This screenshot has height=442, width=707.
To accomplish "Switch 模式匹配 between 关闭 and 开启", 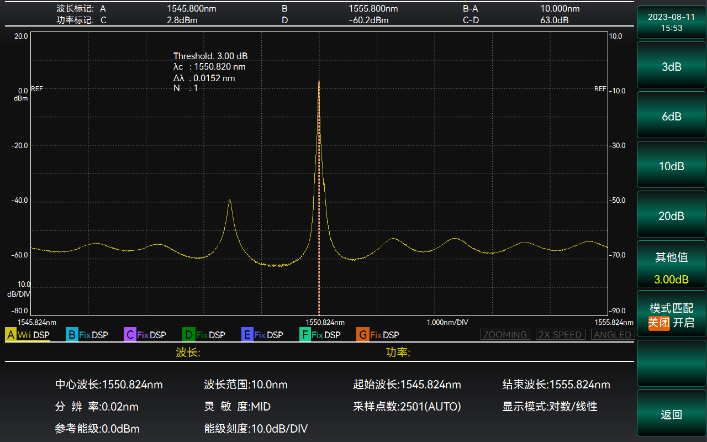I will [671, 315].
